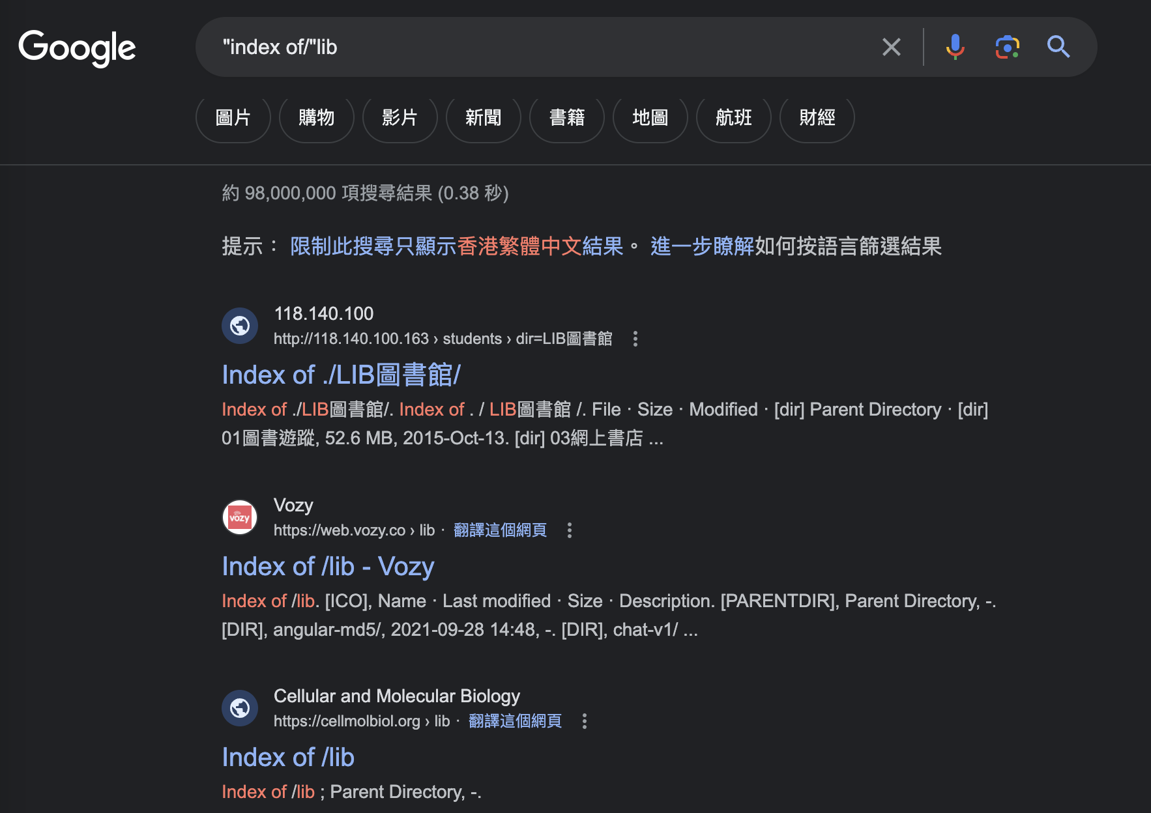
Task: Open the three-dot menu for the Vozy result
Action: 569,530
